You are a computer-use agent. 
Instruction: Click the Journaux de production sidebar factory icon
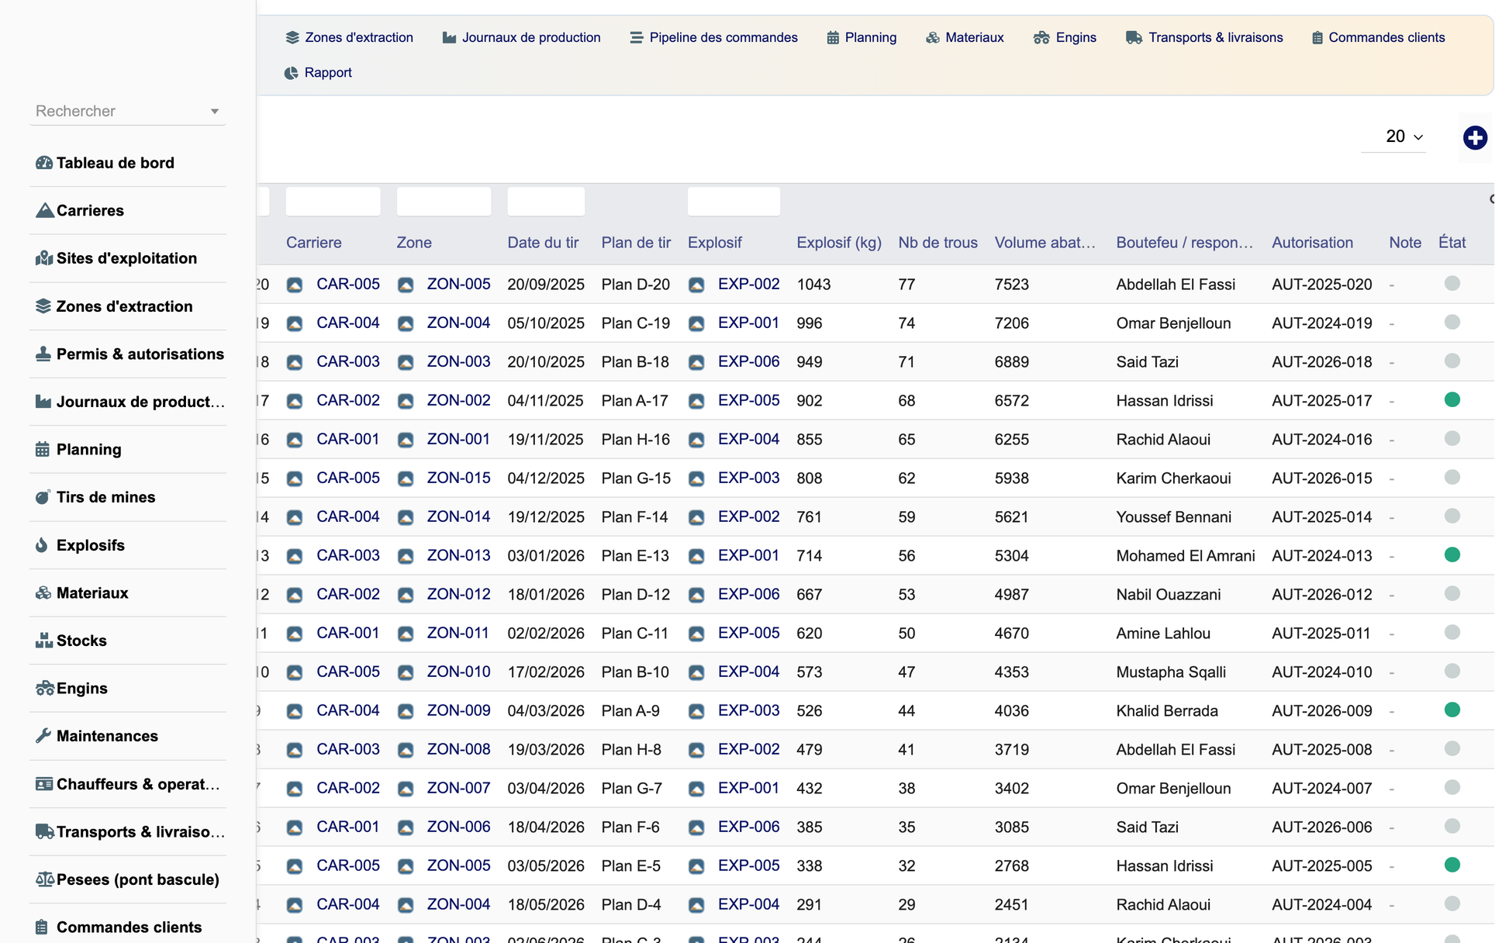(43, 402)
